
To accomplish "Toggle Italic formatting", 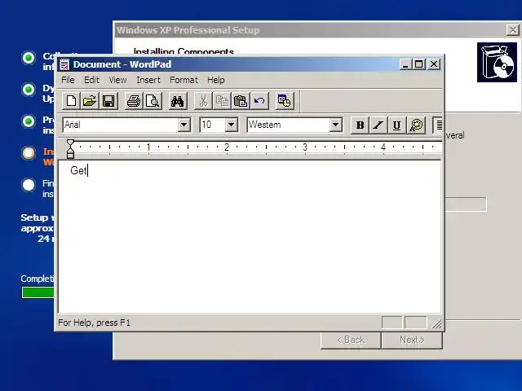I will click(x=378, y=125).
